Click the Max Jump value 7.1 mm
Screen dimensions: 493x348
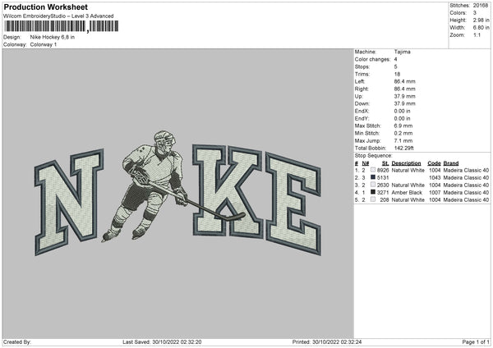click(403, 140)
